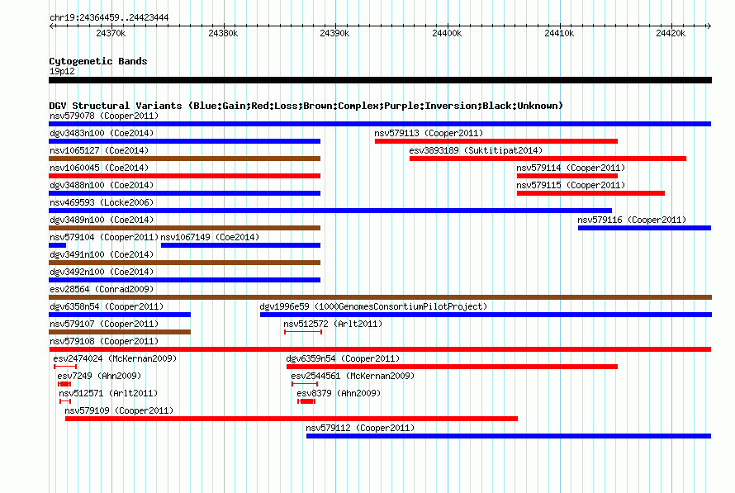Click the nsv579116 (Cooper2011) label
735x493 pixels.
pyautogui.click(x=632, y=220)
